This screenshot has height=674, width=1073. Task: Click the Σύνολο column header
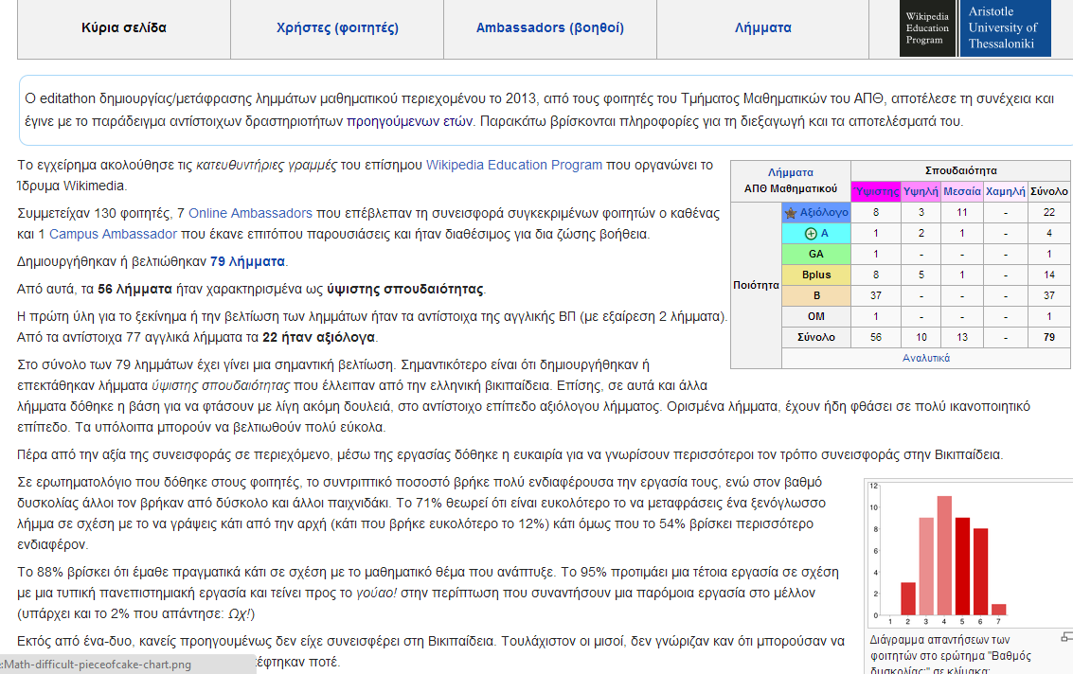pyautogui.click(x=1049, y=191)
